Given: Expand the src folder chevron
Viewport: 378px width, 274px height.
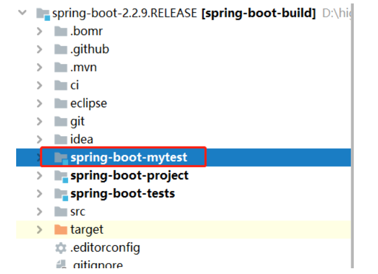Looking at the screenshot, I should click(39, 212).
